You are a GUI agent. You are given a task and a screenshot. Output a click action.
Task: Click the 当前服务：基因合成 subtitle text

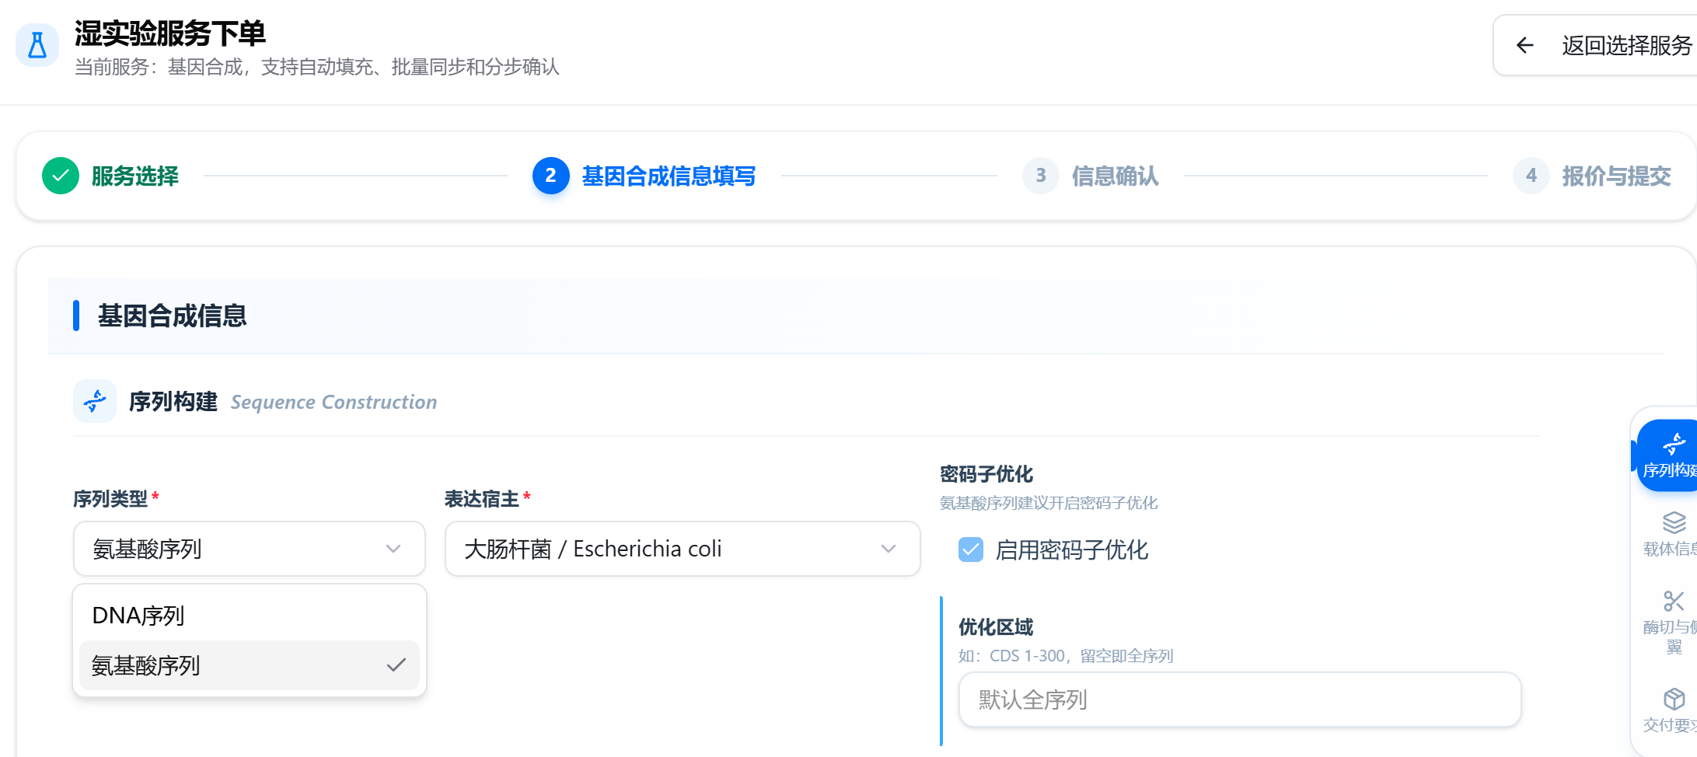[317, 67]
